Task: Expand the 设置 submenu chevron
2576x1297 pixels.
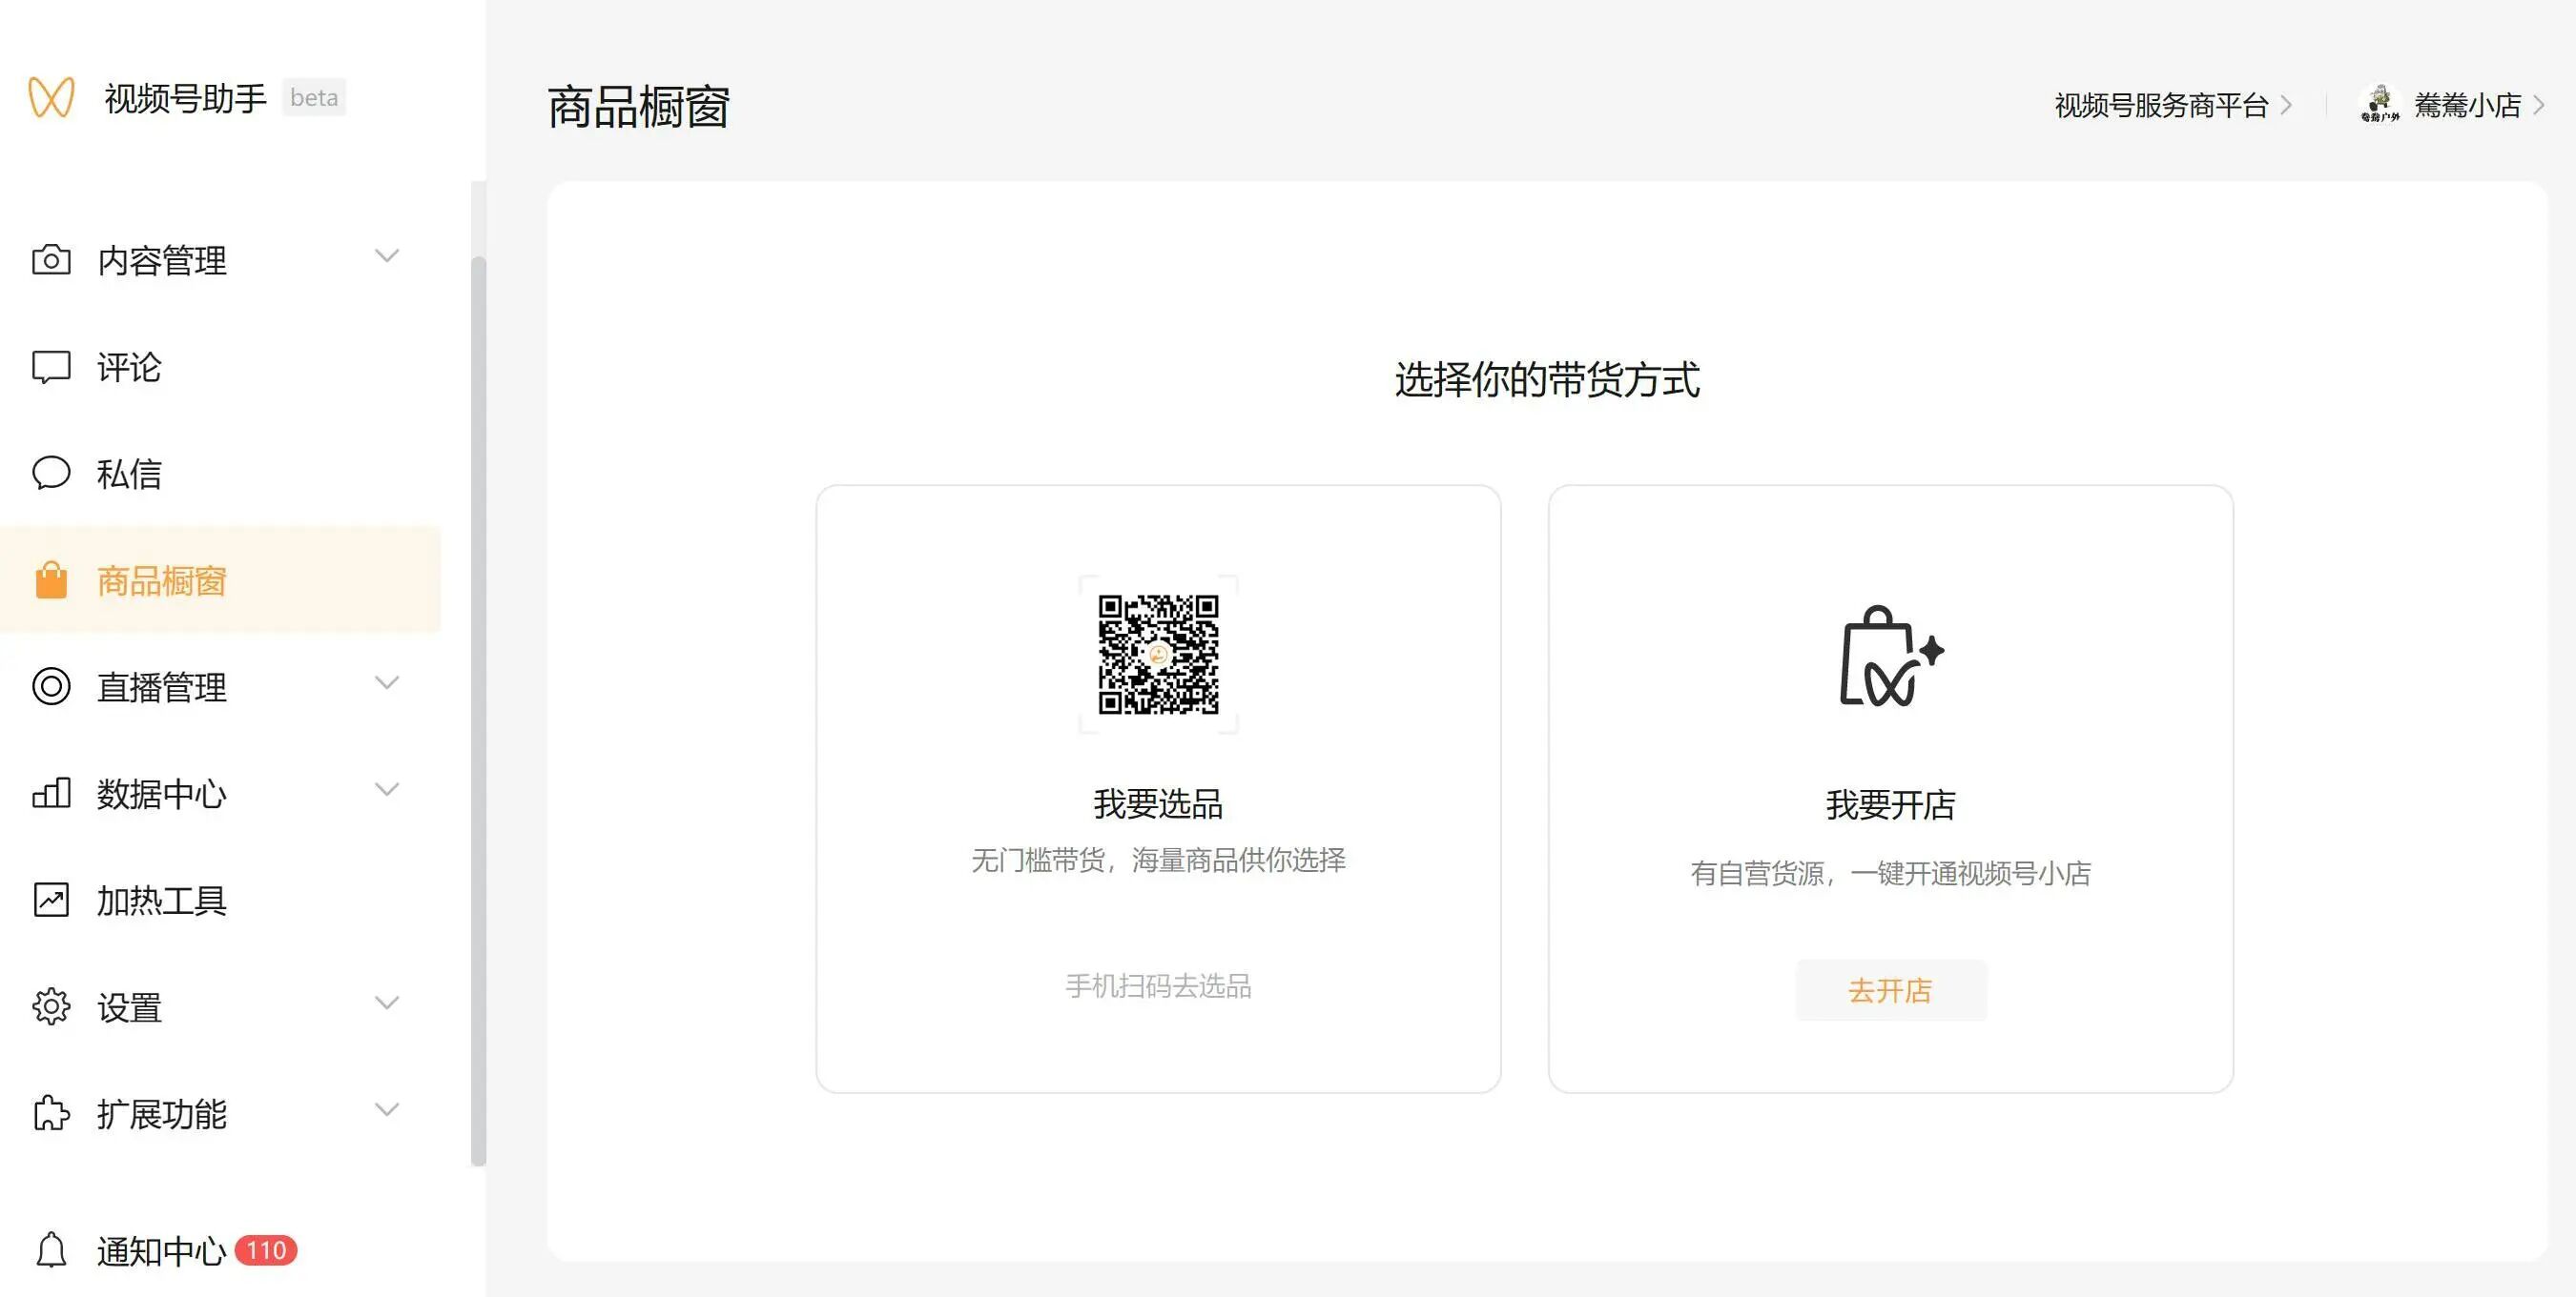Action: pos(387,1003)
